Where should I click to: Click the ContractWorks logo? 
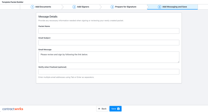click(x=13, y=109)
